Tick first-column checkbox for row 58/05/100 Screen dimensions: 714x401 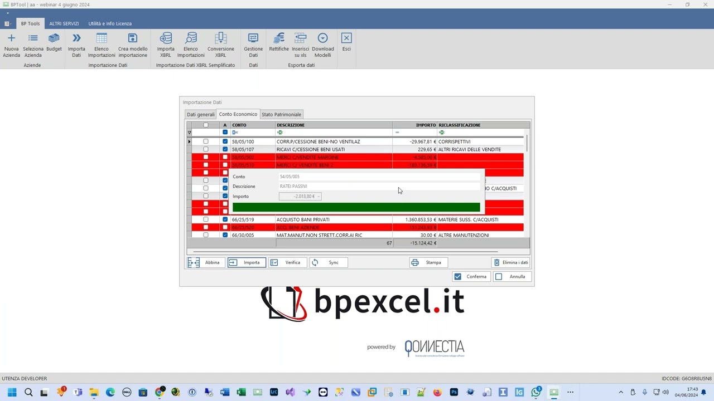tap(206, 141)
